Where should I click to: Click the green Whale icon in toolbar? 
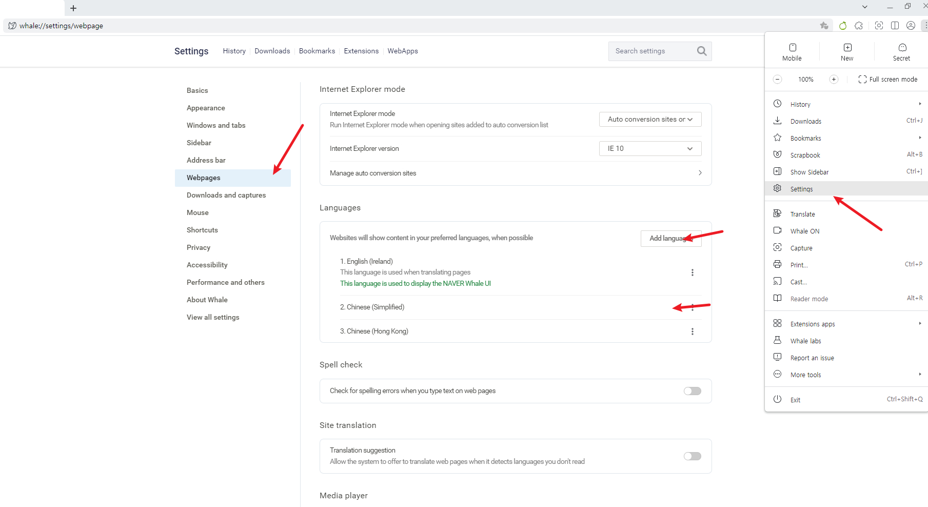(843, 26)
